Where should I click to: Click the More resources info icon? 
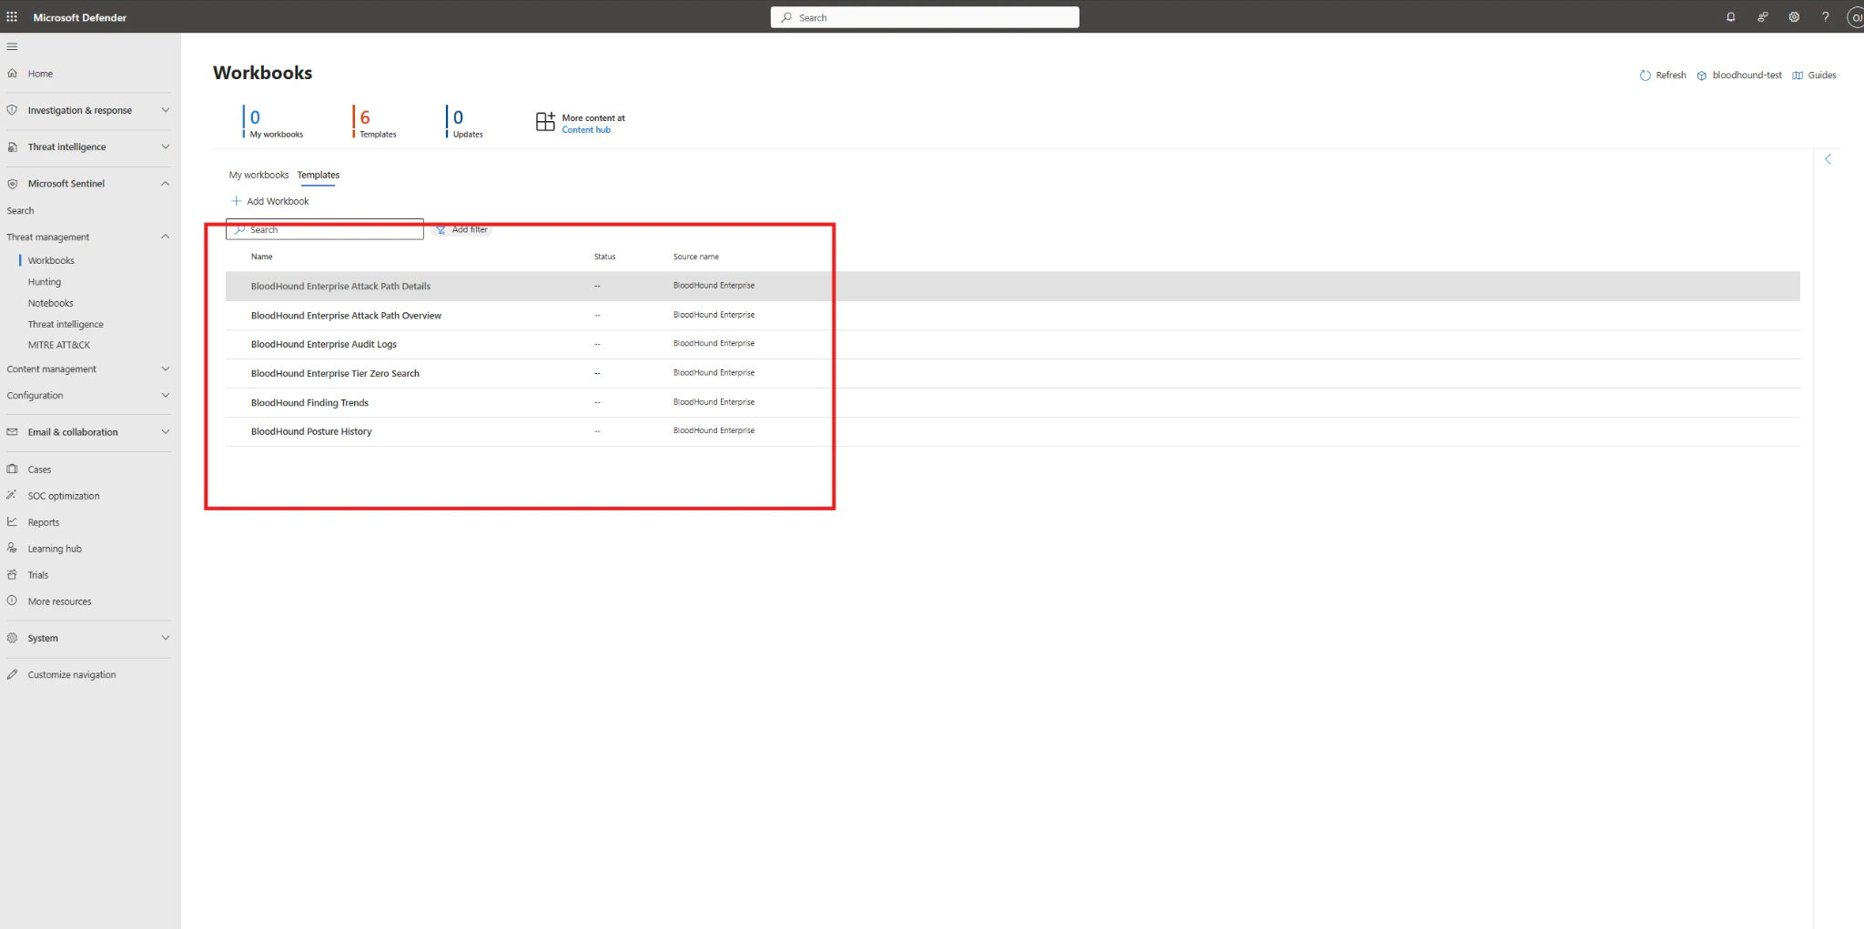(x=12, y=601)
